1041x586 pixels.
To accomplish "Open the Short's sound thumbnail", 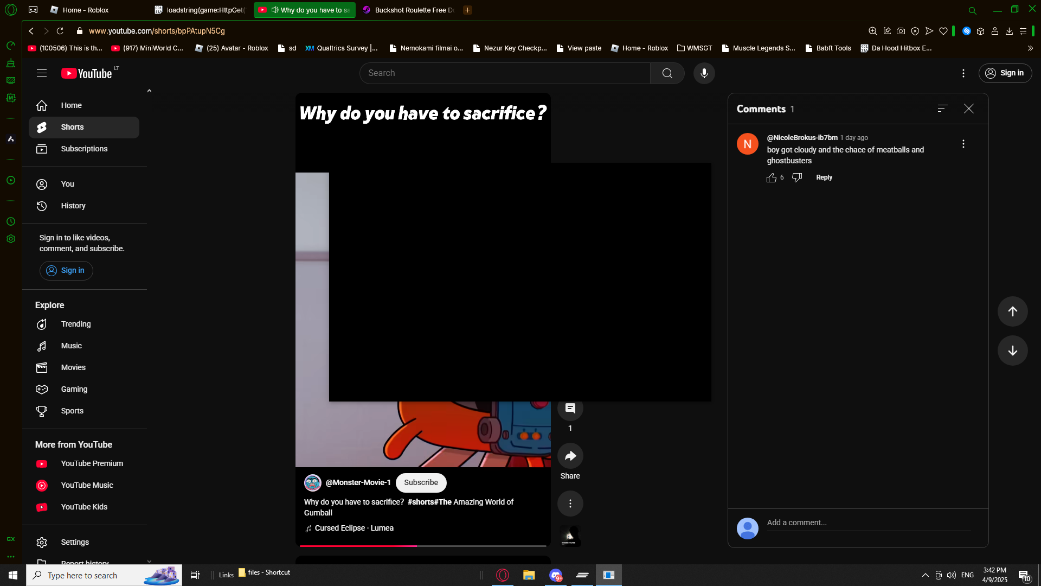I will coord(569,536).
